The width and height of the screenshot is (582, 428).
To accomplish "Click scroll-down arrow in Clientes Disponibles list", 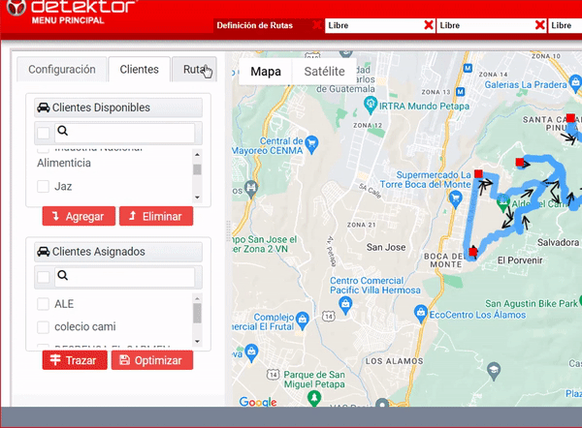I will (x=197, y=198).
